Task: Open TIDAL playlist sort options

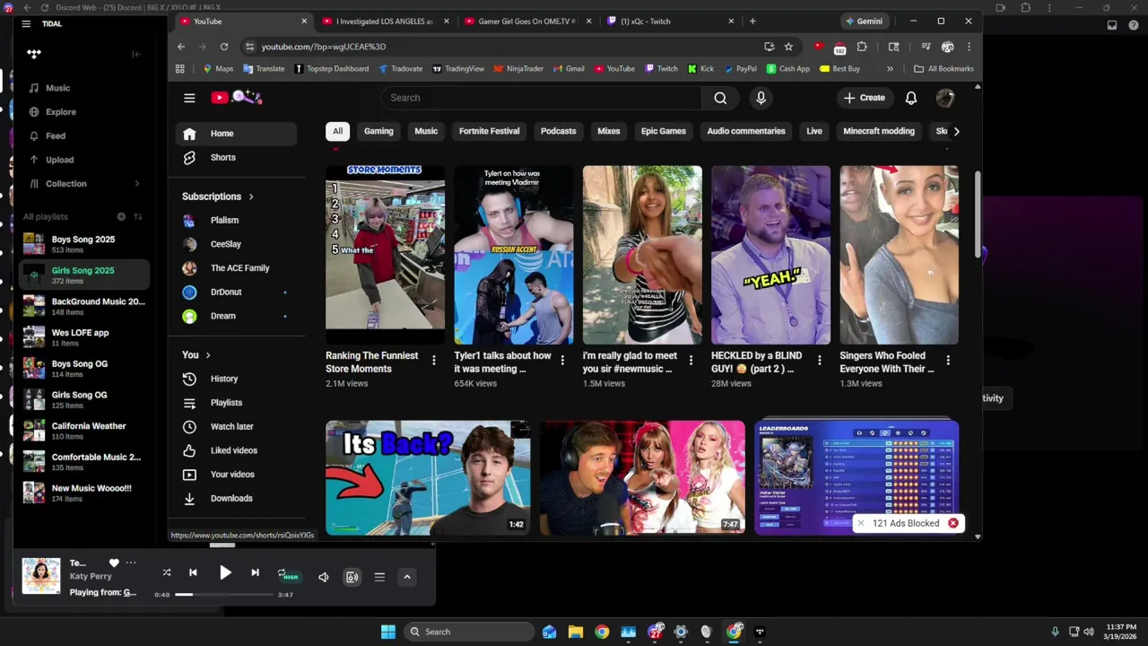Action: pos(138,216)
